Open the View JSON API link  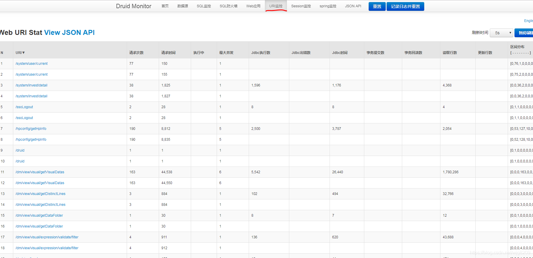69,33
